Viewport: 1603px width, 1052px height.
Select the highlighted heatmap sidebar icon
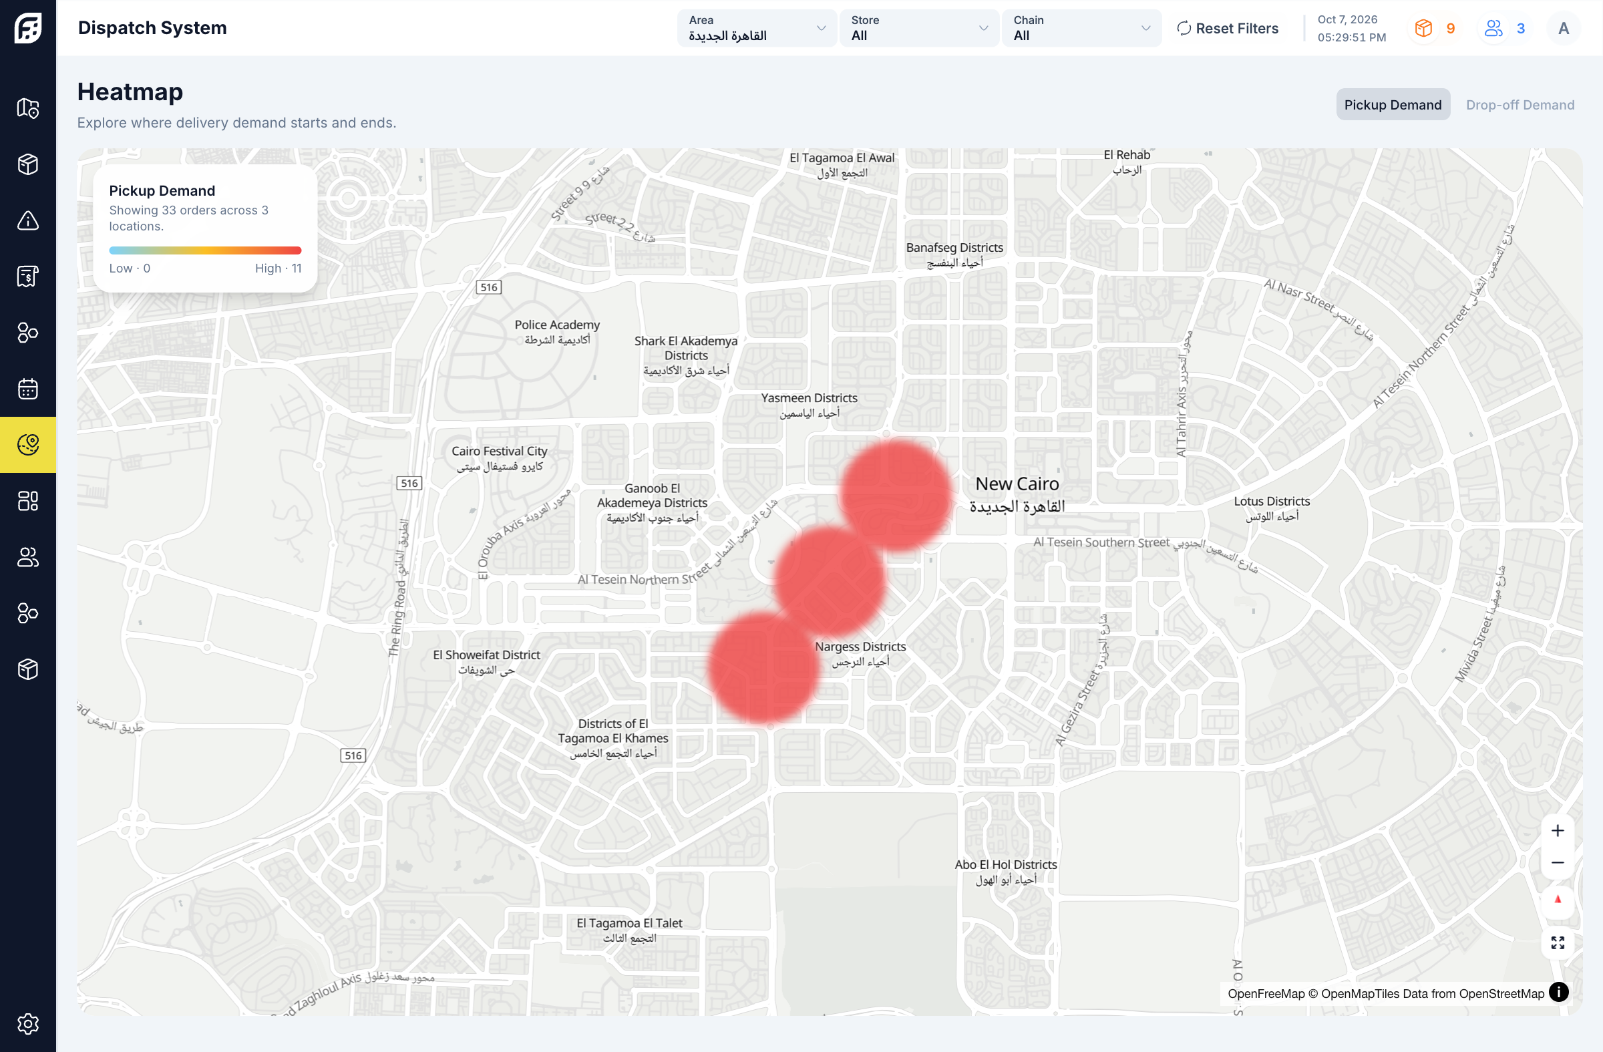point(27,444)
